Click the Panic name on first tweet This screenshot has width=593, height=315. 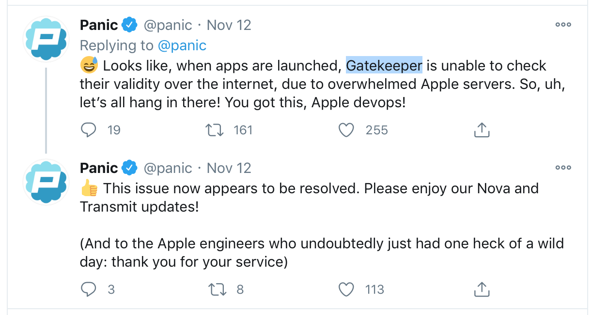99,25
